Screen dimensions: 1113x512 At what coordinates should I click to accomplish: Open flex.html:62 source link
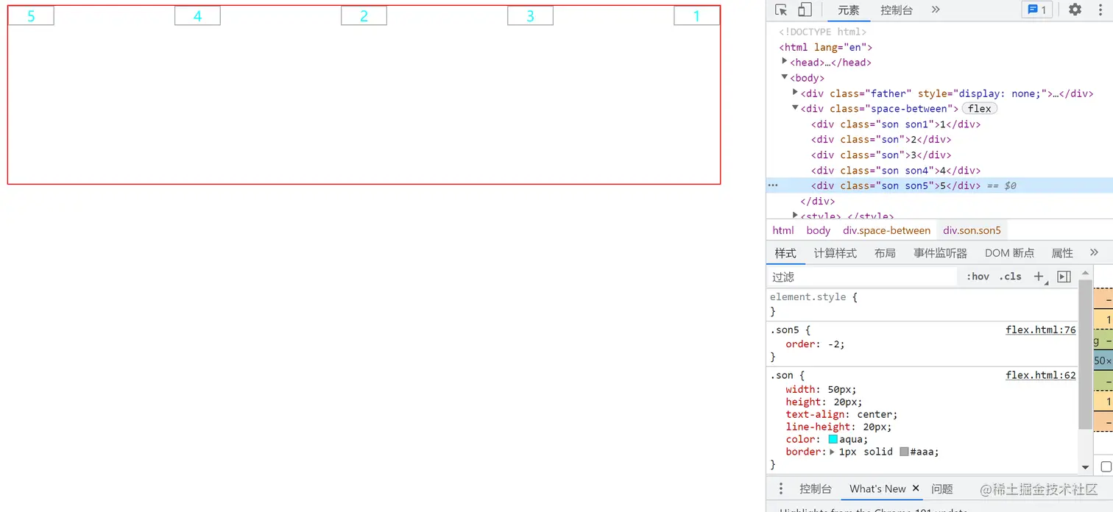pyautogui.click(x=1041, y=375)
